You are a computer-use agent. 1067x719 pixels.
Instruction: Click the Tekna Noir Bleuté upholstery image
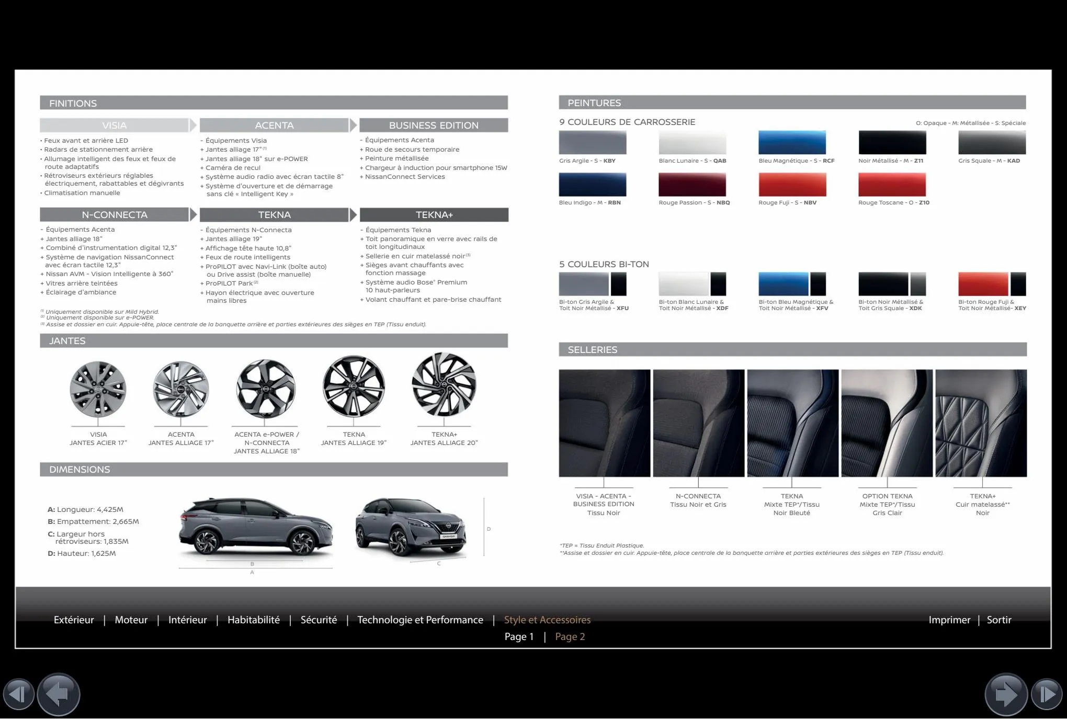pos(793,423)
